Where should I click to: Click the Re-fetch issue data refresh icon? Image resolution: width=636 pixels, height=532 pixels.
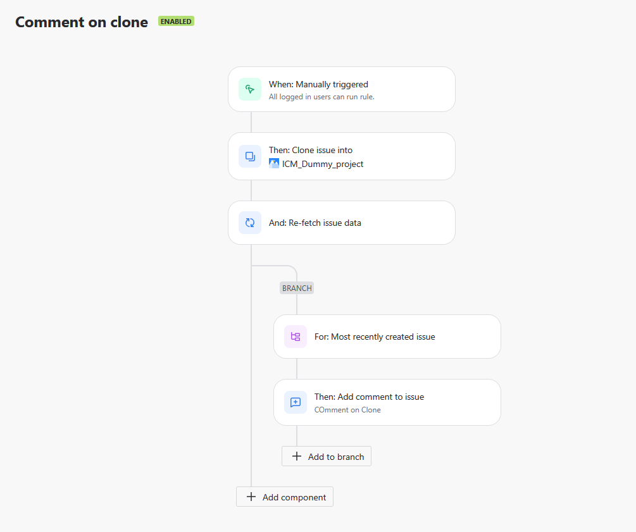(x=250, y=223)
